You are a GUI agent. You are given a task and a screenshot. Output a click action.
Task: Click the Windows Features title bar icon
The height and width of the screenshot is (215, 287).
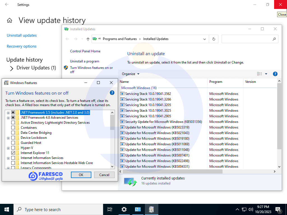[x=6, y=83]
